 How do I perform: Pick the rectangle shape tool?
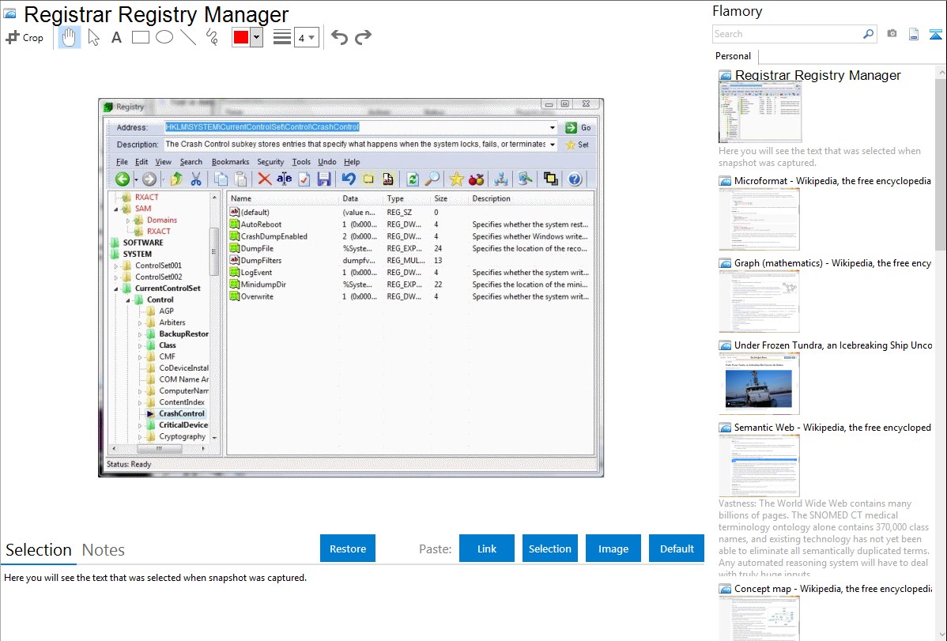pyautogui.click(x=140, y=37)
